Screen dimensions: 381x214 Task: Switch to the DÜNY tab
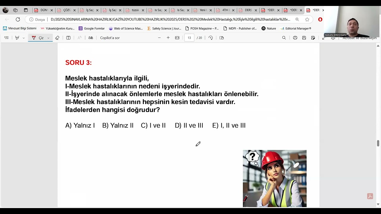[x=44, y=10]
